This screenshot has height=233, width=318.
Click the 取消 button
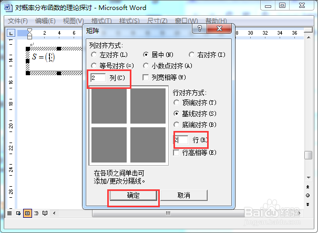pos(184,195)
